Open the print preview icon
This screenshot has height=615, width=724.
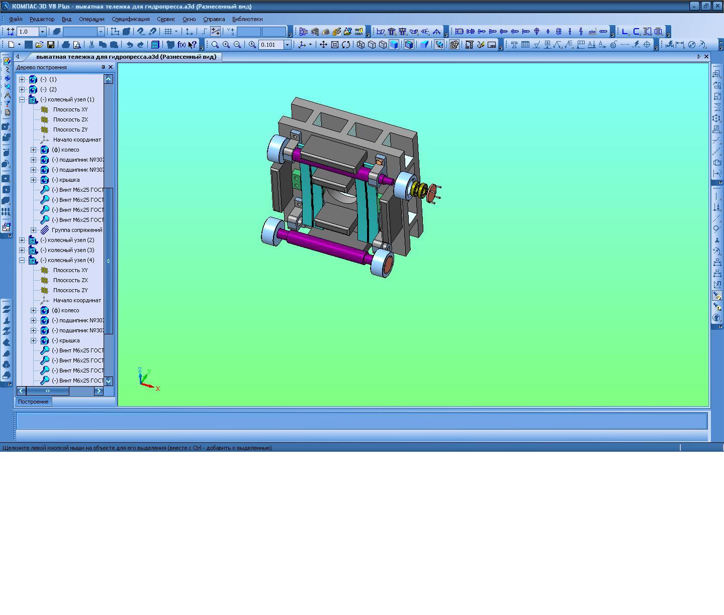click(77, 45)
